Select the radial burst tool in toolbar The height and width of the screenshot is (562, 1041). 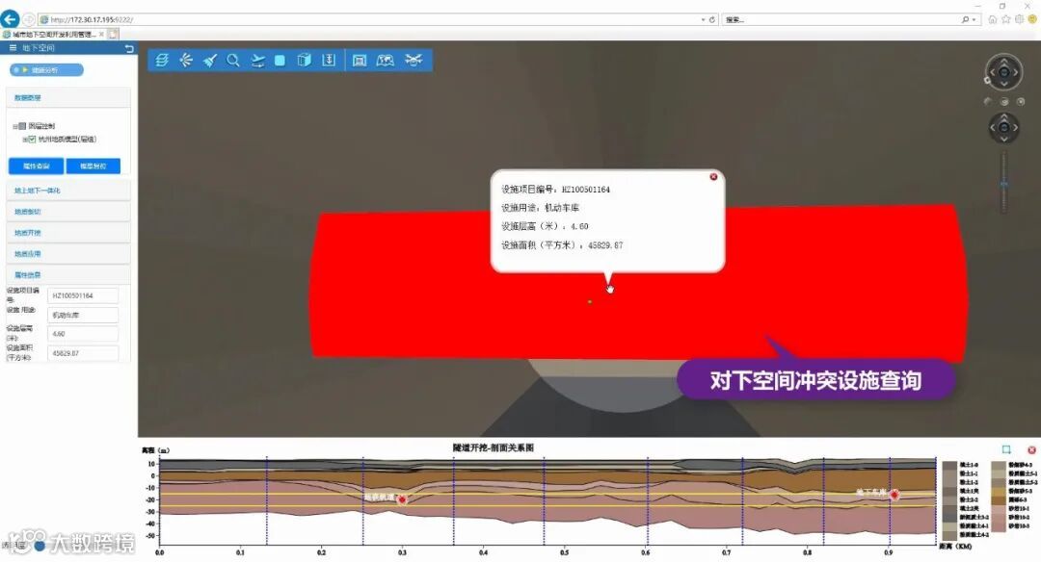pos(187,61)
